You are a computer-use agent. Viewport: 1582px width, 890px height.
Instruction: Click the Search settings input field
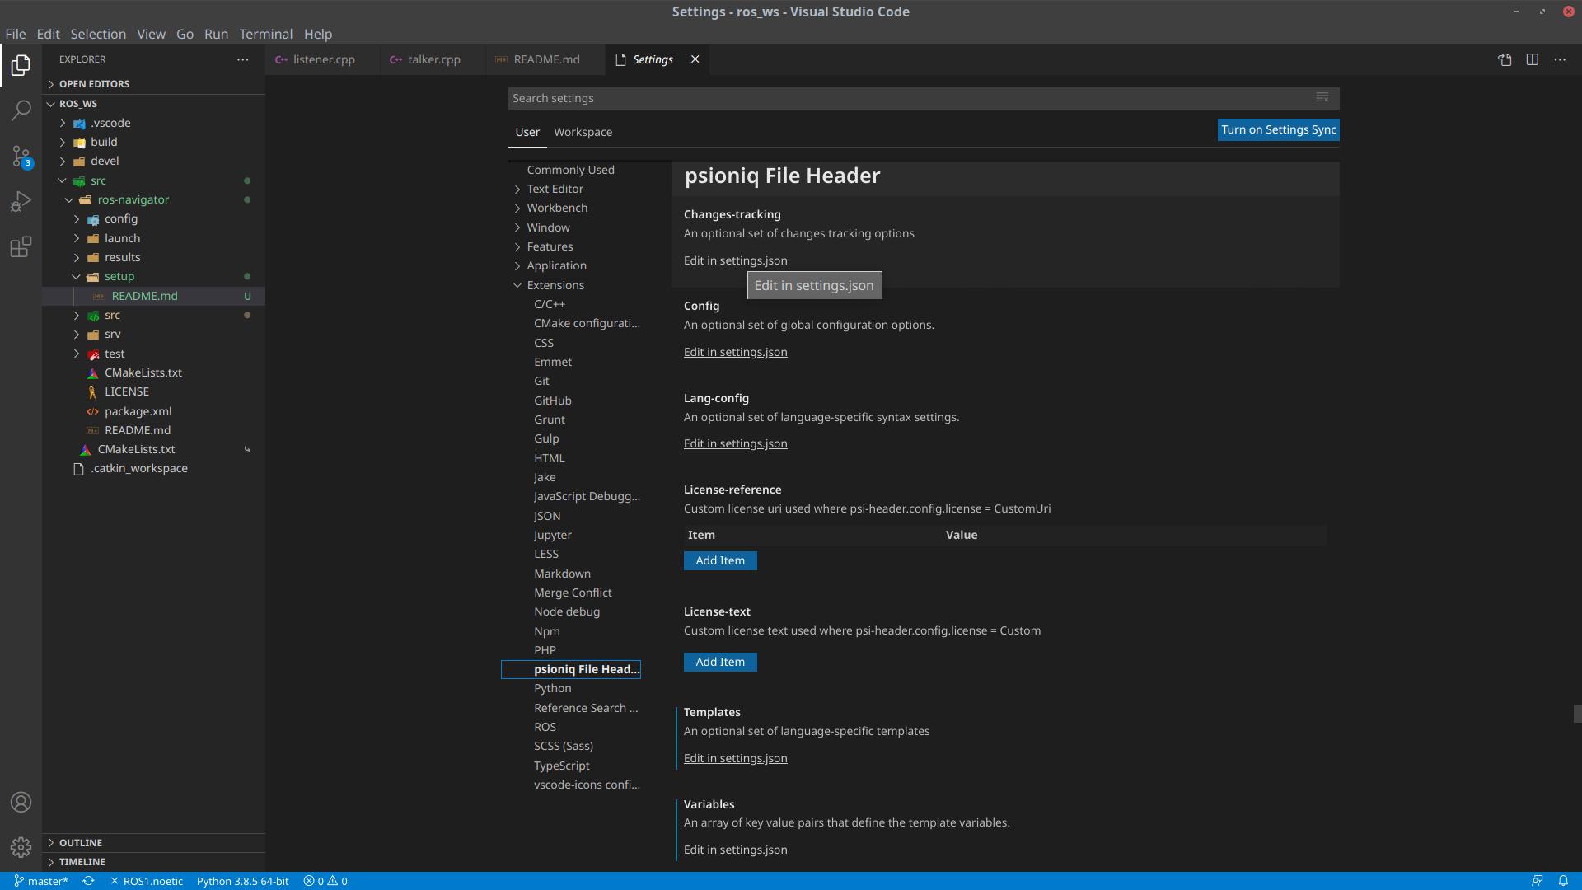point(906,98)
